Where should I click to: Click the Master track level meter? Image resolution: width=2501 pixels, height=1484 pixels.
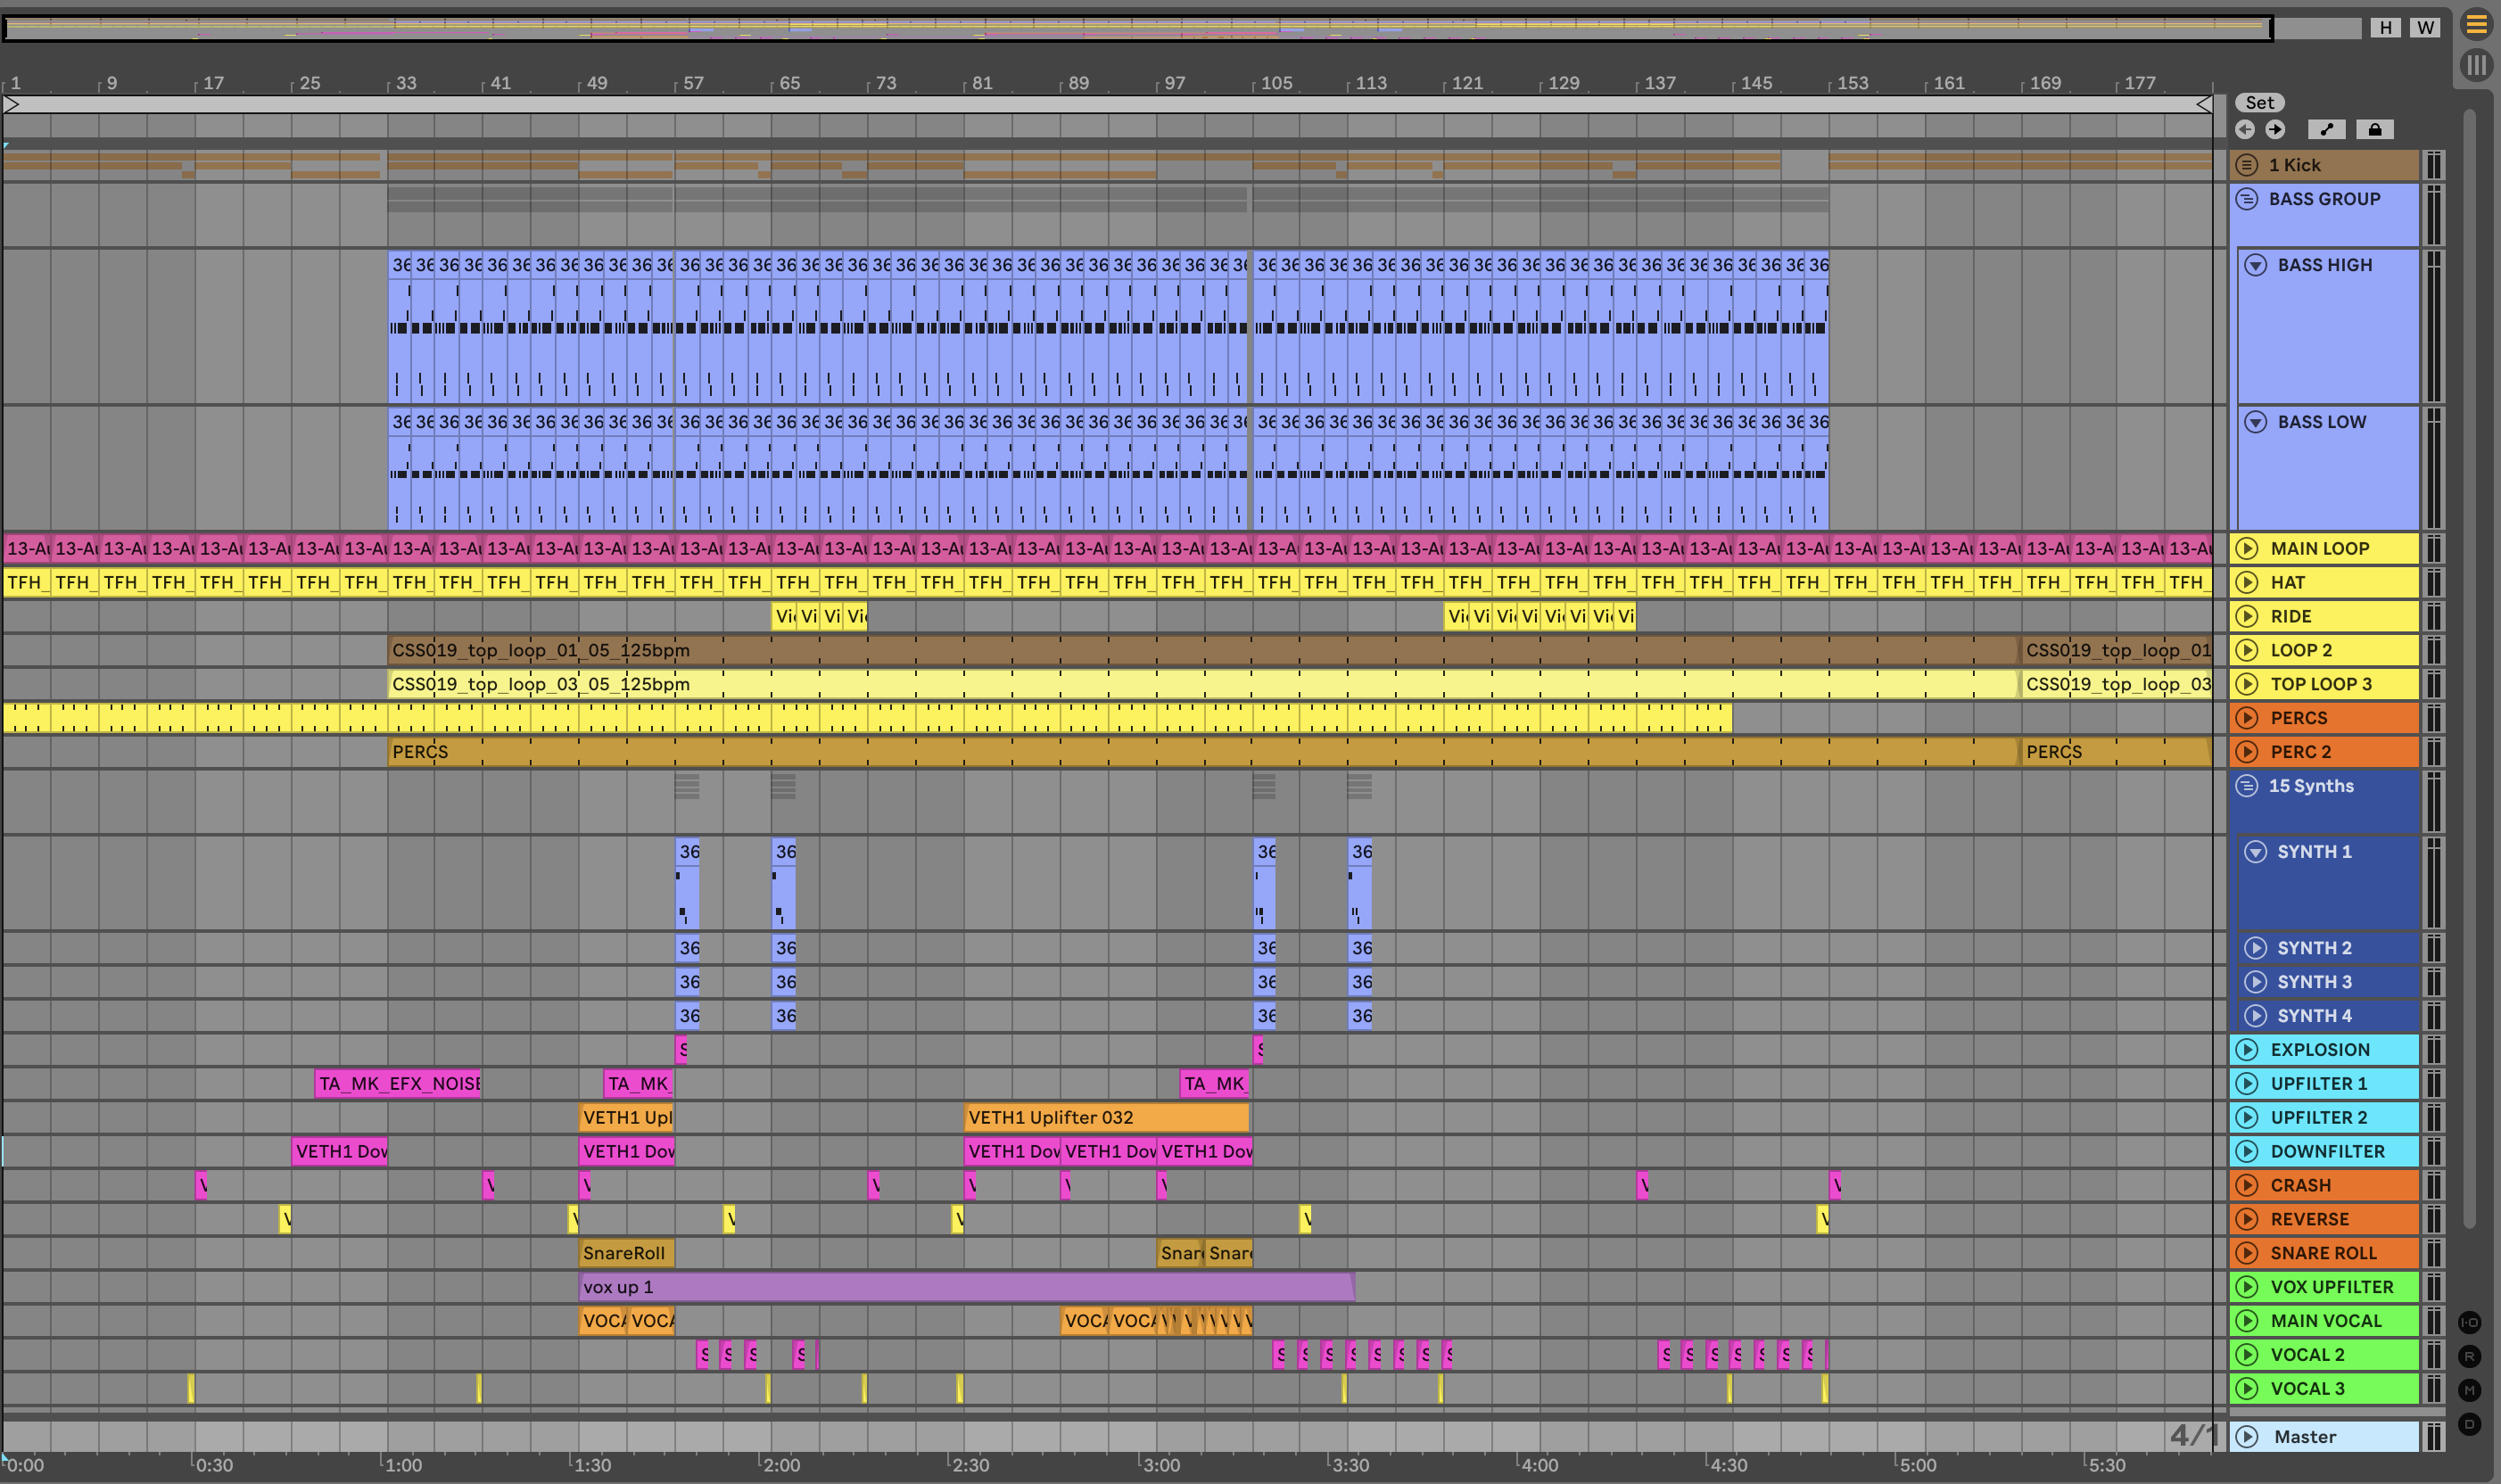[x=2434, y=1437]
